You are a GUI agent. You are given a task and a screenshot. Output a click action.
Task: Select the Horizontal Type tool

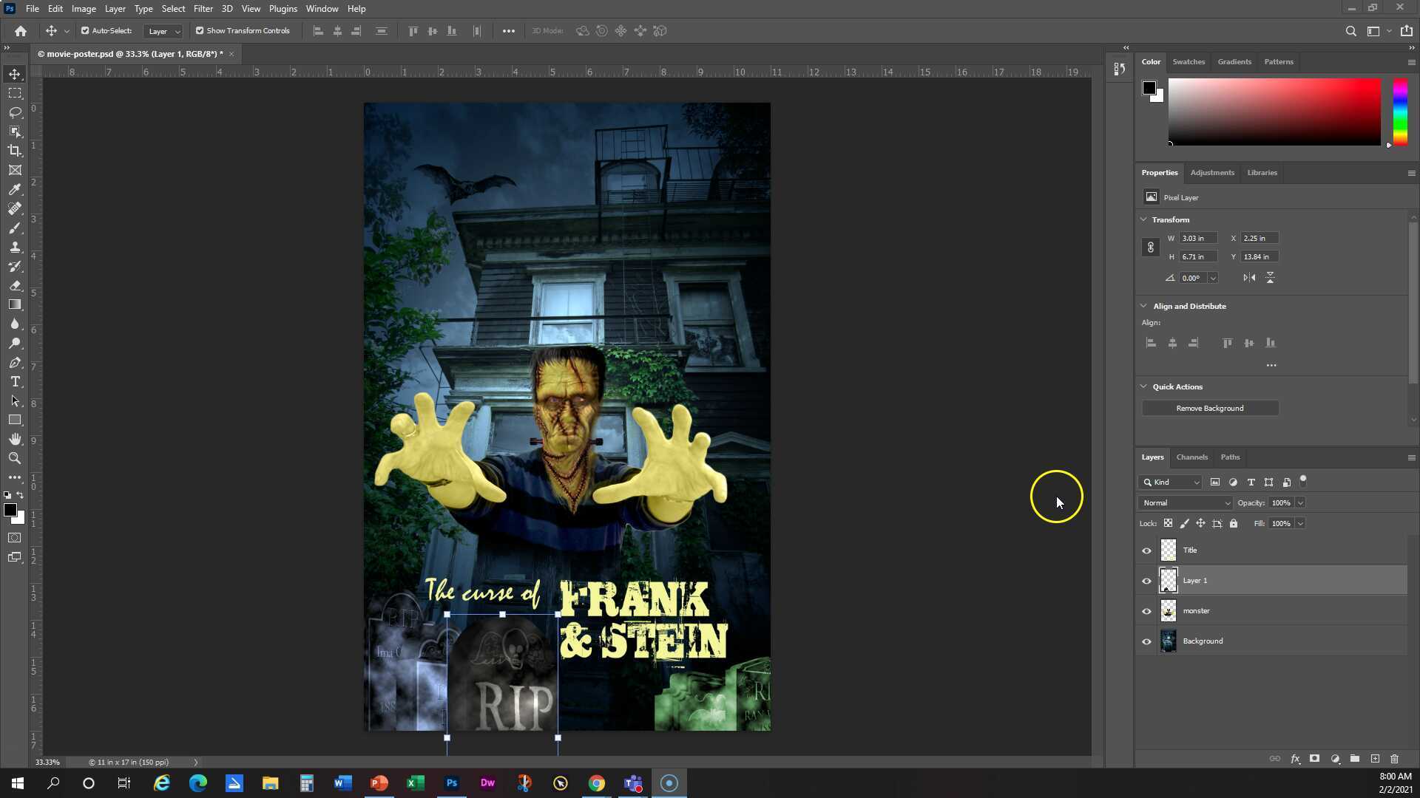(15, 382)
